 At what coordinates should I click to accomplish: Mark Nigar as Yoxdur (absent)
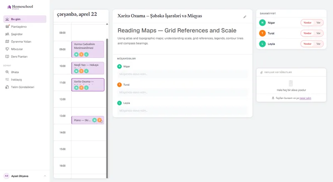point(307,23)
